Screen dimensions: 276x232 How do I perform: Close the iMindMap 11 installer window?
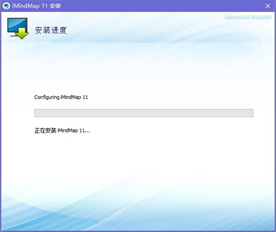(268, 6)
